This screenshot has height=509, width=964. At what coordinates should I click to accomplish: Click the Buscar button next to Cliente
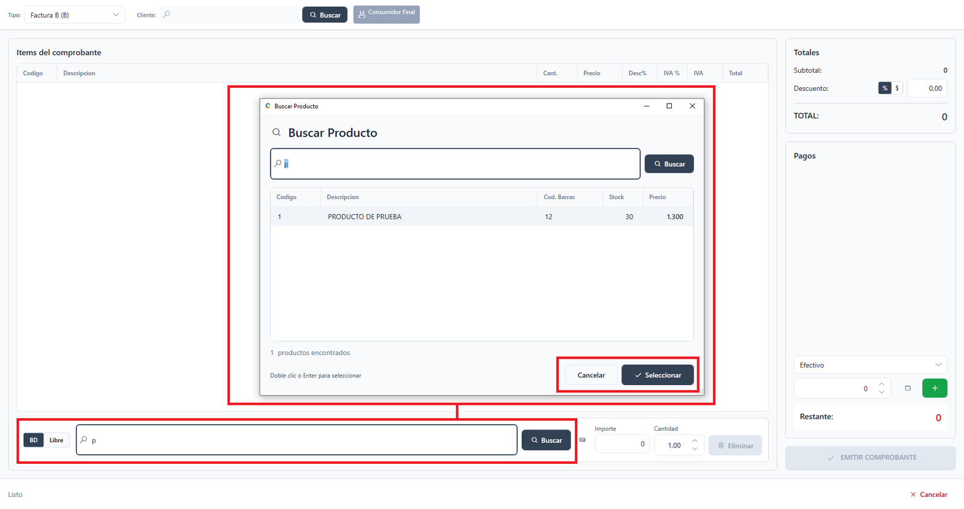tap(325, 15)
